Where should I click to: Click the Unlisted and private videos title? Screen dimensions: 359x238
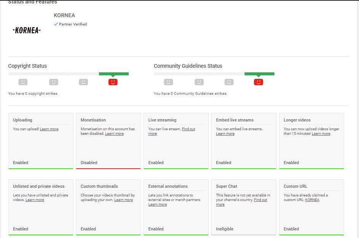click(39, 186)
